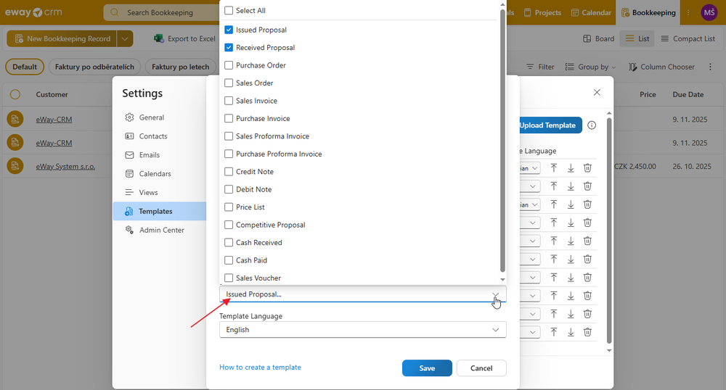Switch to Board view
Image resolution: width=726 pixels, height=390 pixels.
[x=598, y=38]
